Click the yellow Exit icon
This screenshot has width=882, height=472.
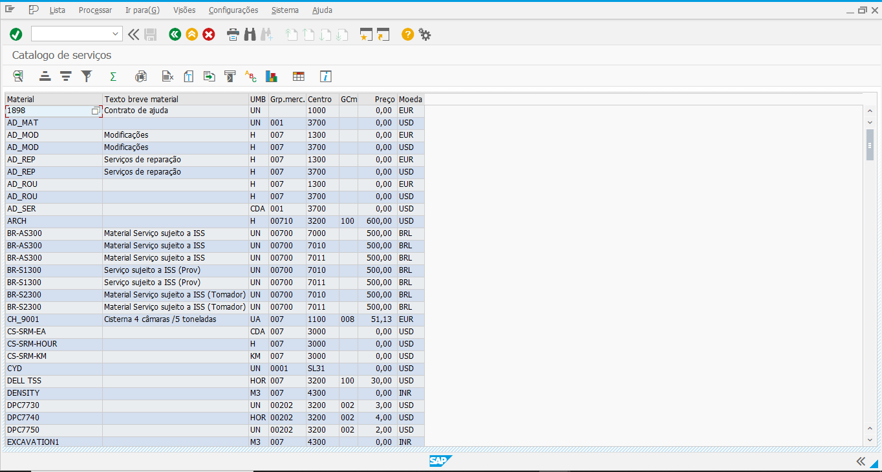click(x=191, y=34)
